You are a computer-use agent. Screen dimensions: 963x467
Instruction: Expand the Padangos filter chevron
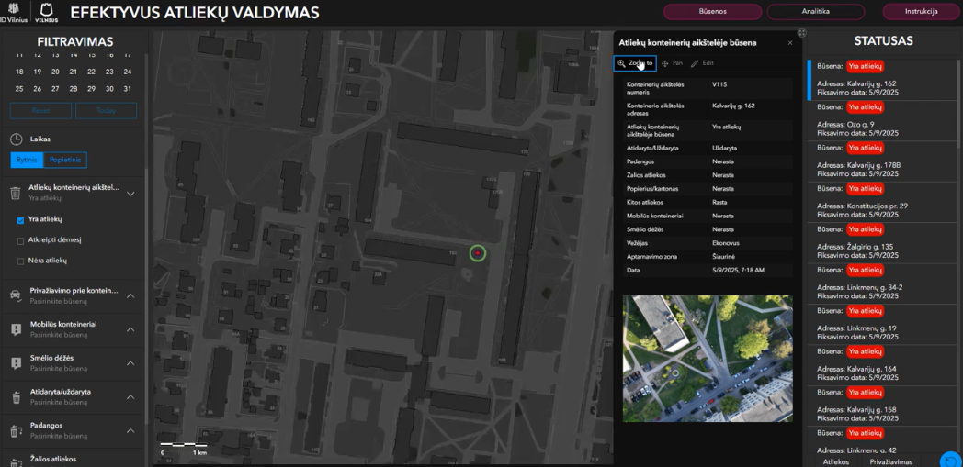130,431
